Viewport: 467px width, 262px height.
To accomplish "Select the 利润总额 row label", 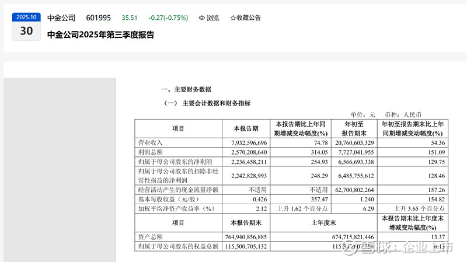I will coord(150,152).
